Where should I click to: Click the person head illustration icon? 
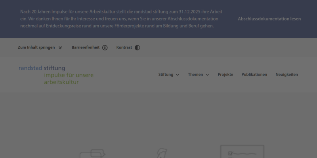(x=162, y=153)
